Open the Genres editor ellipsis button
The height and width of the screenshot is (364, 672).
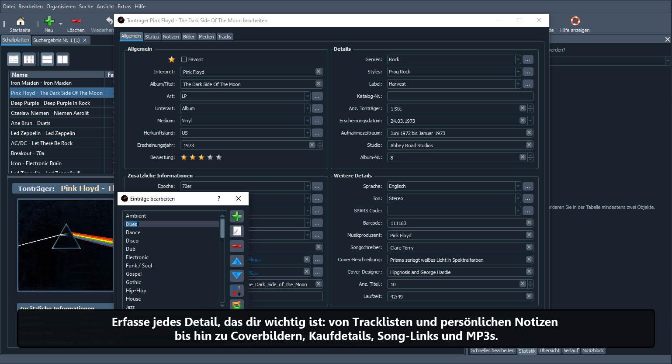click(x=528, y=59)
